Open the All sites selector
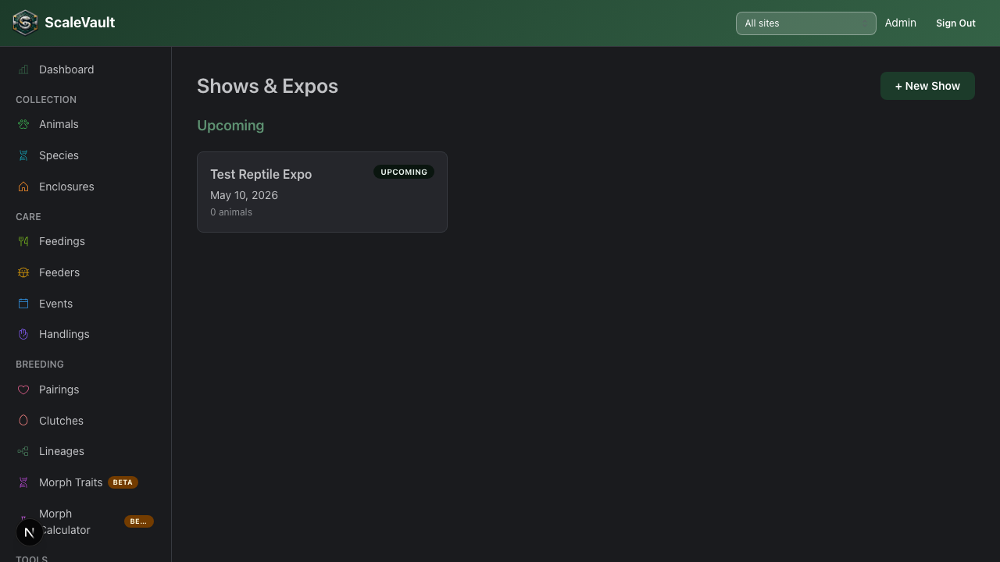This screenshot has height=562, width=1000. click(805, 23)
